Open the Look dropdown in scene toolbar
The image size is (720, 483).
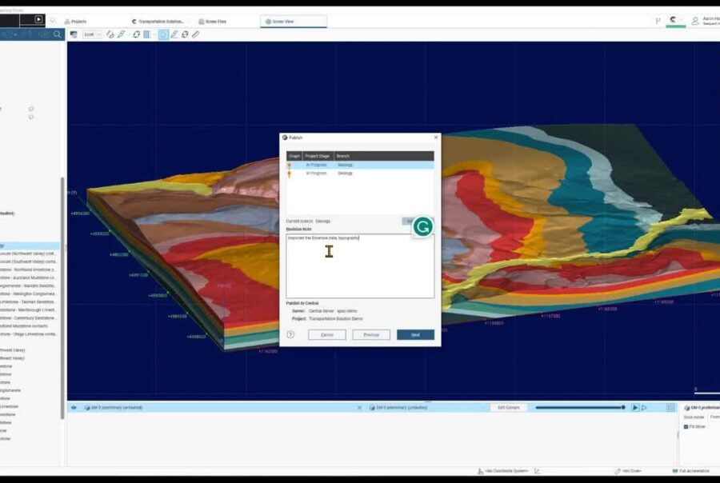[x=93, y=34]
